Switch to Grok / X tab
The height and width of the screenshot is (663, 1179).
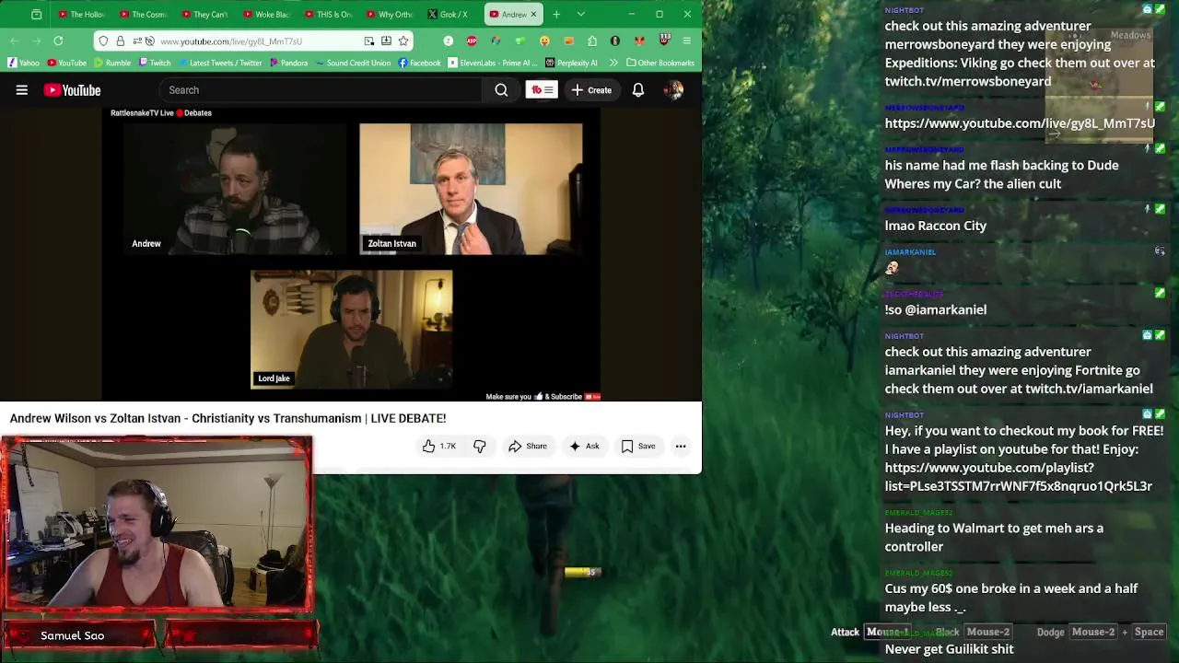449,15
